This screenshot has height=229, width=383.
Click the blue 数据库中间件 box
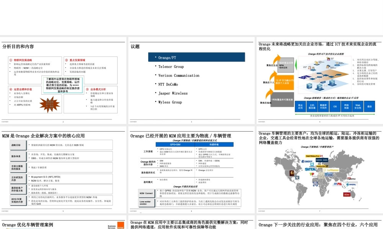tap(323, 106)
